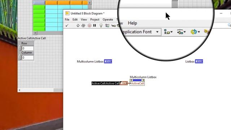Open the Reorder dropdown

195,32
